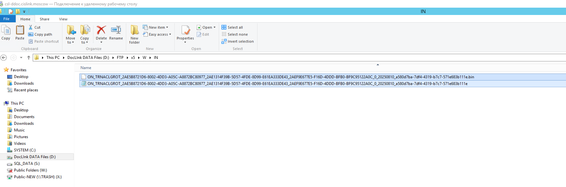Image resolution: width=566 pixels, height=187 pixels.
Task: Click Copy path in the ribbon
Action: pyautogui.click(x=40, y=34)
